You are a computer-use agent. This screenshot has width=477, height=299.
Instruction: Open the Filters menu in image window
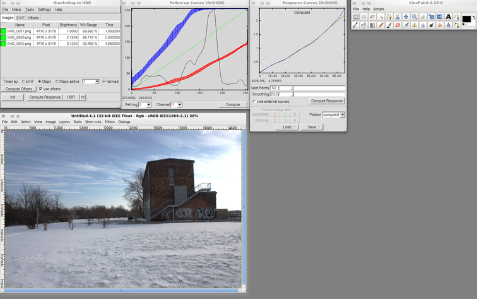point(109,122)
